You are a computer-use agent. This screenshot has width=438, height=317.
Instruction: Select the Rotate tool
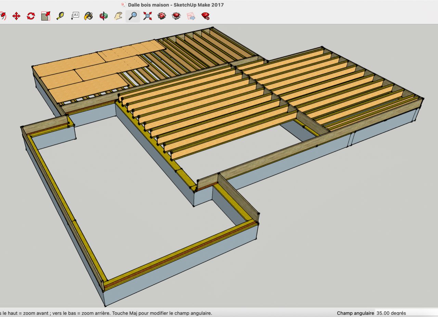[x=31, y=16]
